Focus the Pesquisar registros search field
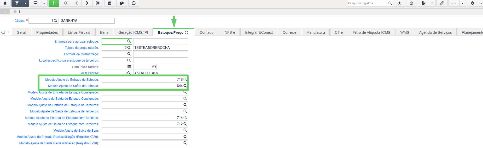 click(367, 3)
